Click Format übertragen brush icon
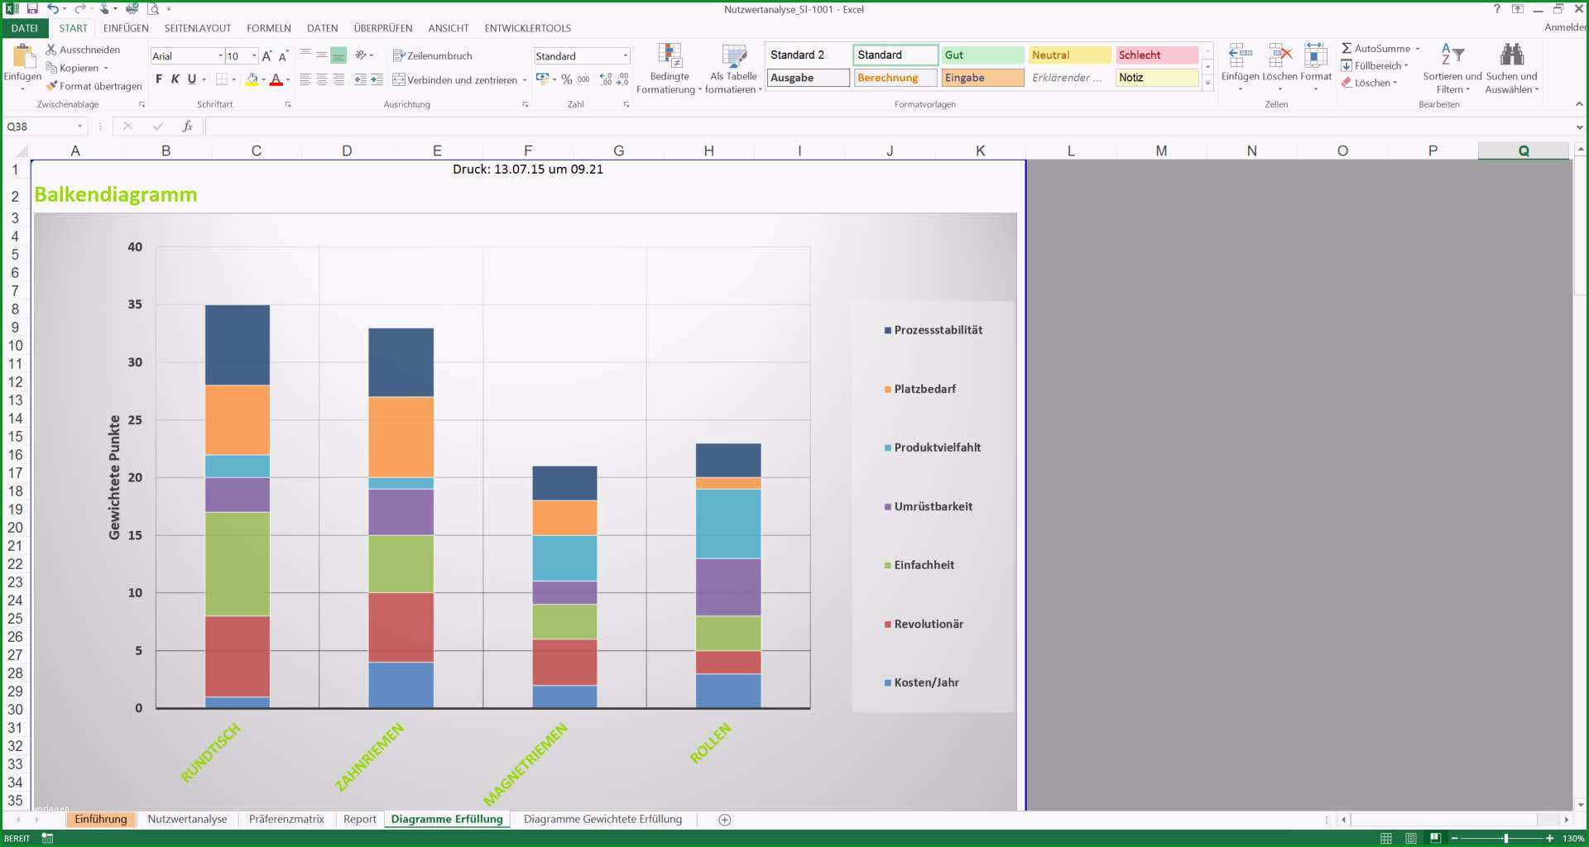 51,85
